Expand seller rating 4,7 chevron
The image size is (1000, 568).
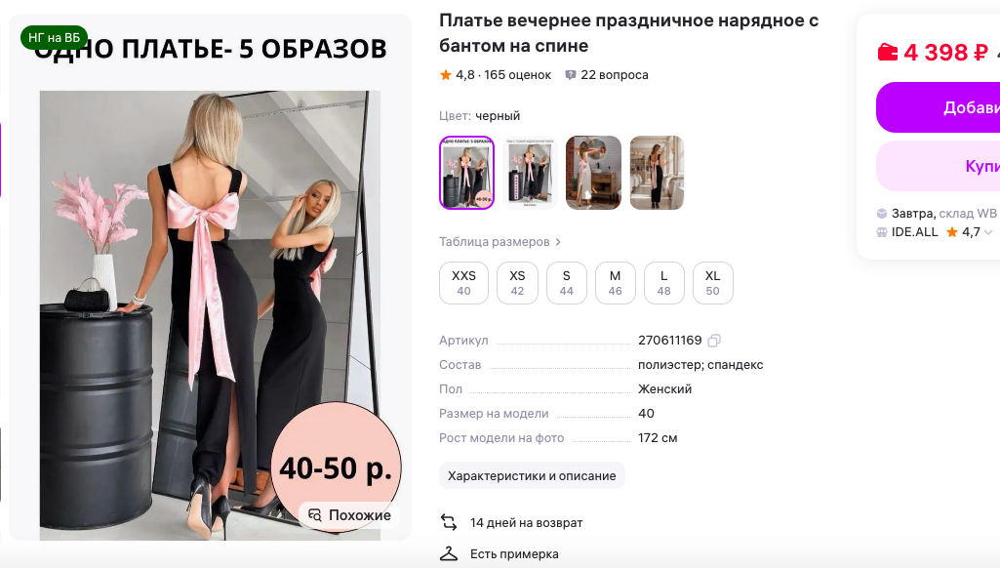[988, 232]
